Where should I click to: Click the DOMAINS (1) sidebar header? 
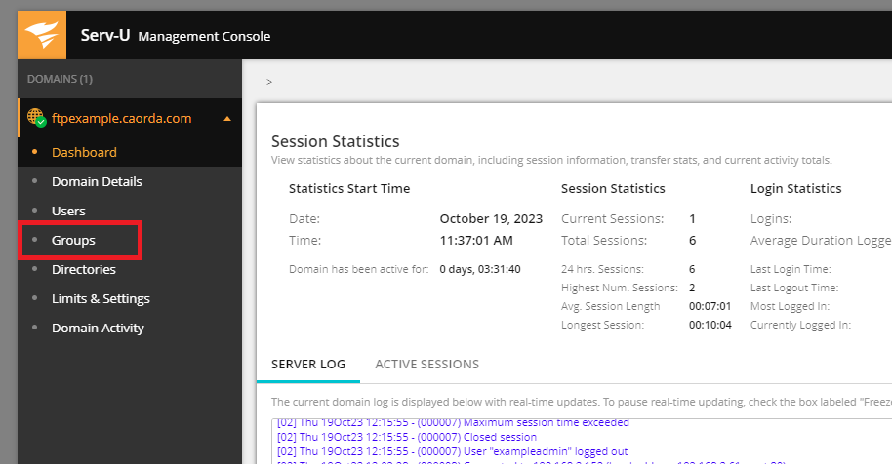click(60, 79)
